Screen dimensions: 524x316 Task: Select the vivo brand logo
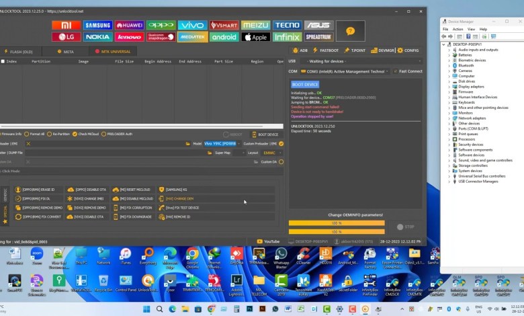point(193,26)
